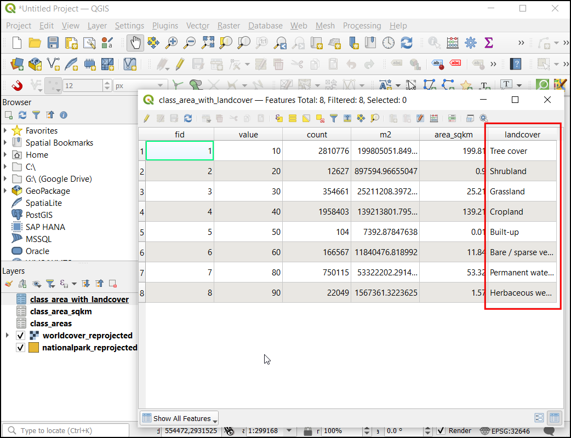Expand the worldcover_reprojected layer tree
Screen dimensions: 571x438
[7, 336]
